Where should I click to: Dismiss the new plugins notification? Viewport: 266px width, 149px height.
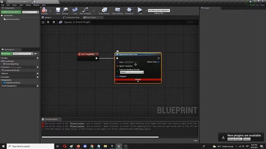(247, 139)
